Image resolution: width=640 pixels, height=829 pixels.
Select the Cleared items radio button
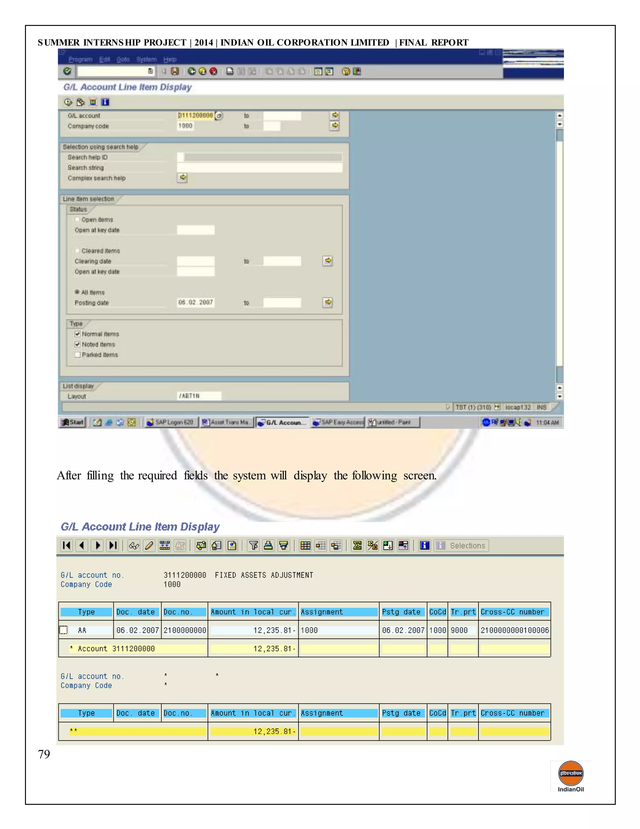(77, 251)
